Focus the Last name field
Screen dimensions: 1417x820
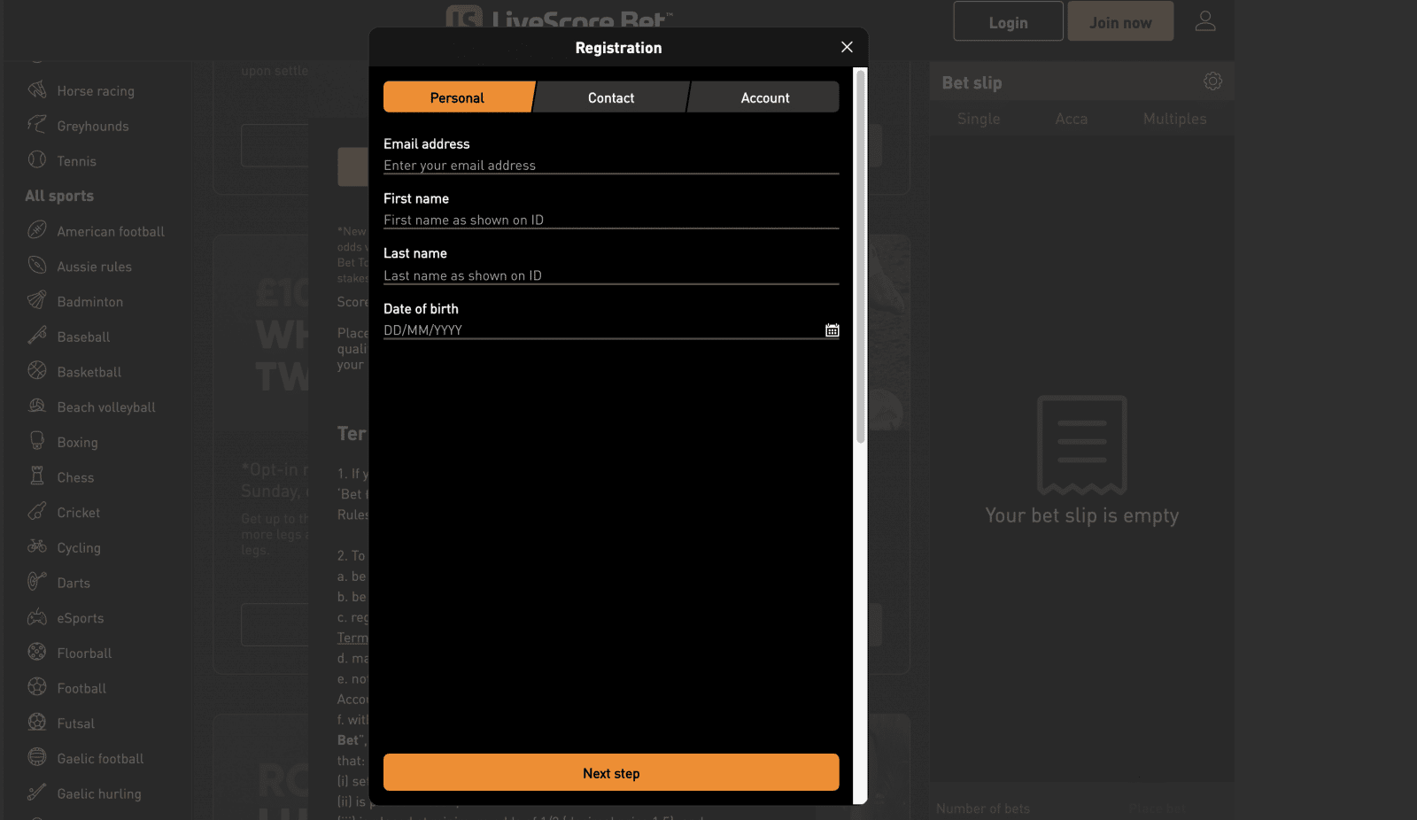[611, 275]
